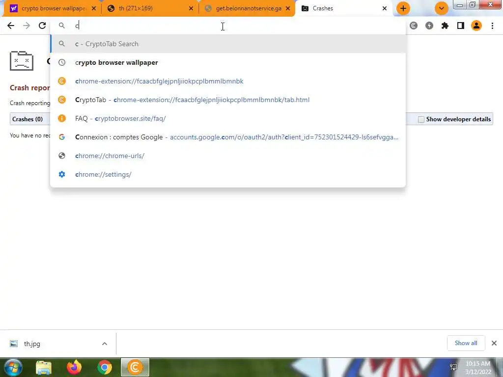The width and height of the screenshot is (503, 377).
Task: Switch to crypto browser wallpaper tab
Action: 53,8
